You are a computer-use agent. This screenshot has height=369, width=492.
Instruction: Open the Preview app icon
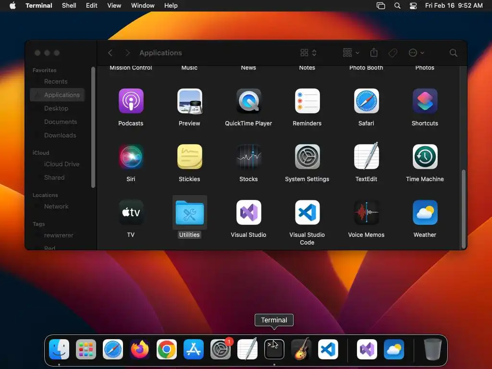pyautogui.click(x=189, y=101)
